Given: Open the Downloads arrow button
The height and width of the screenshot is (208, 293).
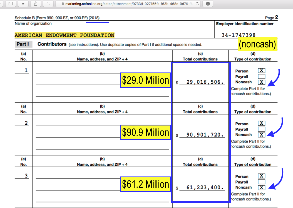Looking at the screenshot, I should tap(208, 4).
